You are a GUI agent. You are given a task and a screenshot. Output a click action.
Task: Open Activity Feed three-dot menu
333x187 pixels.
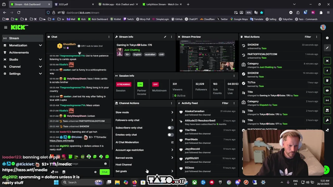pyautogui.click(x=234, y=103)
